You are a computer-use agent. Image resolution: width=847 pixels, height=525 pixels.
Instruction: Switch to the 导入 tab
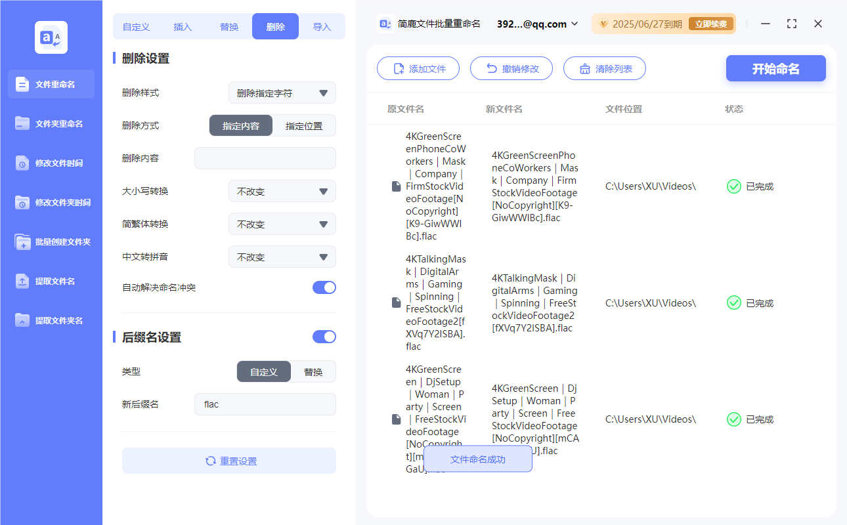click(x=322, y=27)
